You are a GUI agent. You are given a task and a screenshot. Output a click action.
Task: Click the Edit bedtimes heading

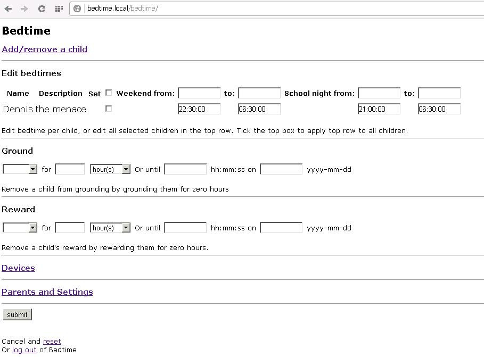(x=31, y=73)
